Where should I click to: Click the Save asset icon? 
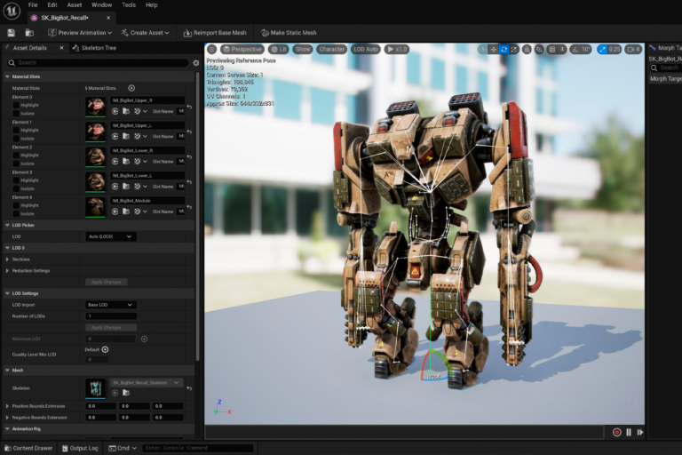(x=12, y=33)
